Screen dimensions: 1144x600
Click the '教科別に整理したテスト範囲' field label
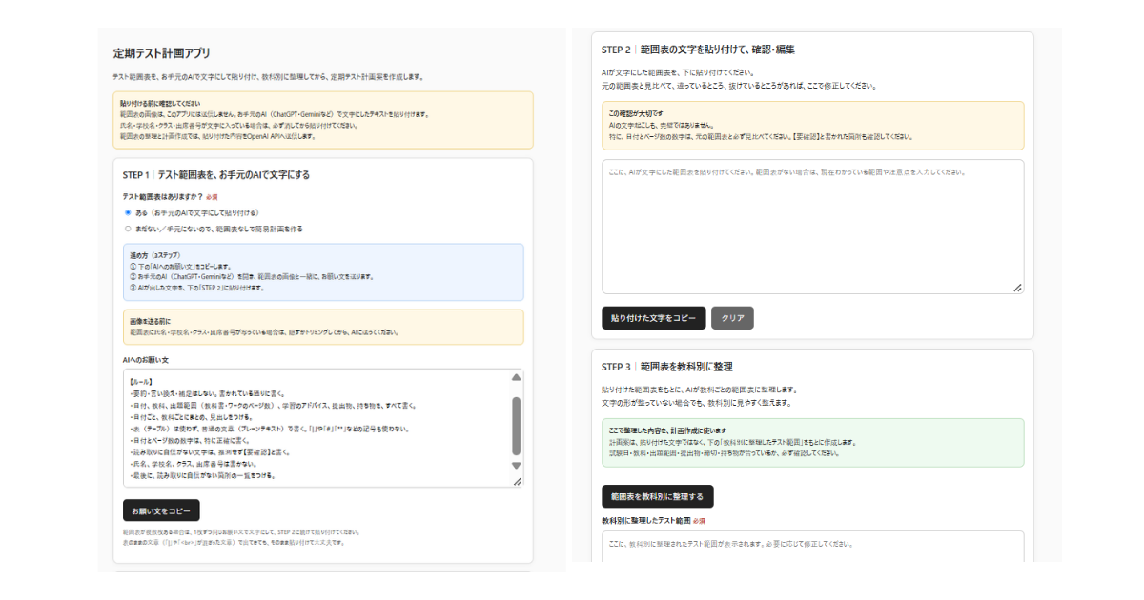click(x=645, y=521)
